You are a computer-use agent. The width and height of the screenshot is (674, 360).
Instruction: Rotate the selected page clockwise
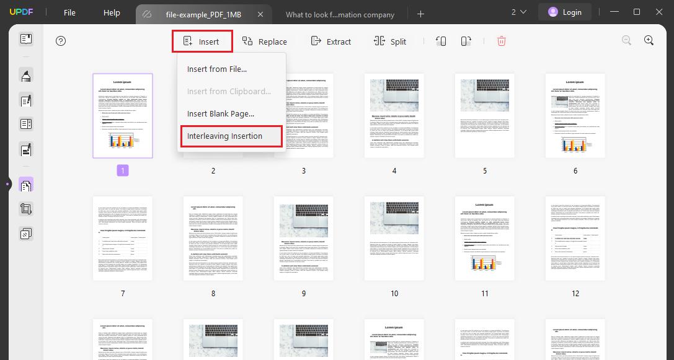[466, 41]
